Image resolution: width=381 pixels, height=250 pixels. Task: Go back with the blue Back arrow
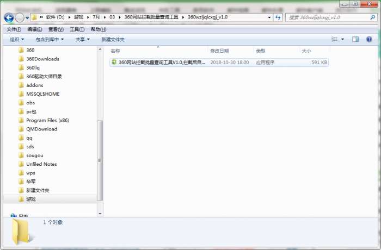pos(9,17)
